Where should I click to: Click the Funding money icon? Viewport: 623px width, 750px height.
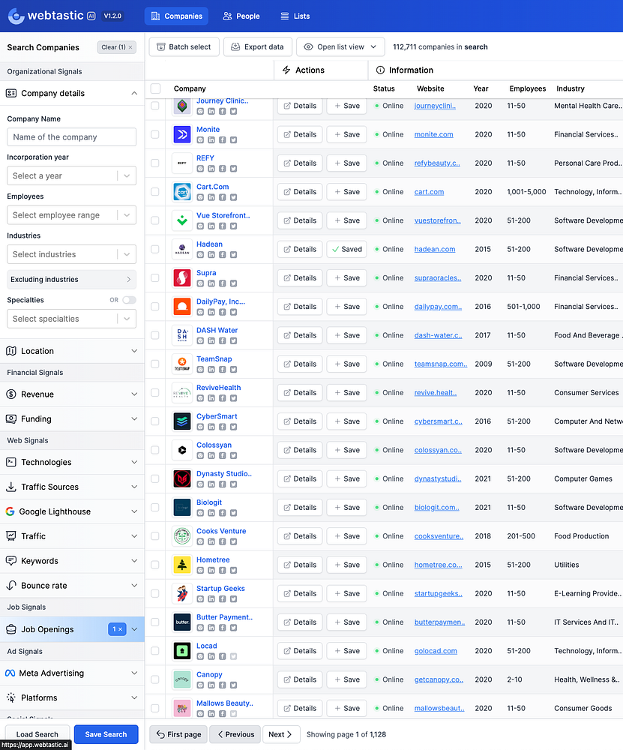(11, 419)
